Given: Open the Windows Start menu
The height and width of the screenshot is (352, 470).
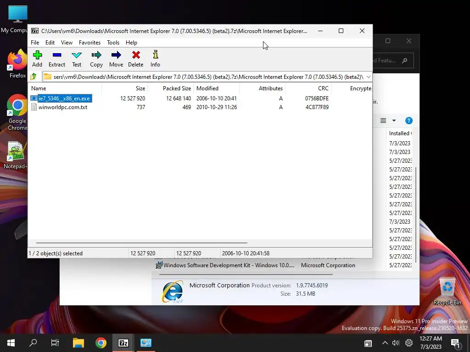Looking at the screenshot, I should pos(11,343).
